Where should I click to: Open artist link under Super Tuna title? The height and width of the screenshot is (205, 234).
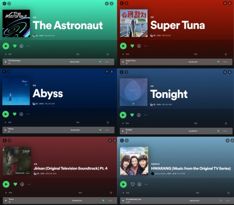[x=155, y=35]
